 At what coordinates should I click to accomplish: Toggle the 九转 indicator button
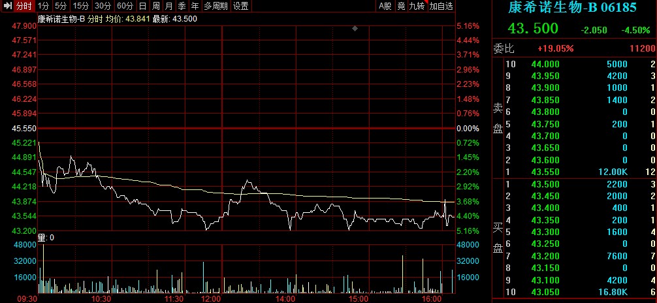pyautogui.click(x=417, y=6)
